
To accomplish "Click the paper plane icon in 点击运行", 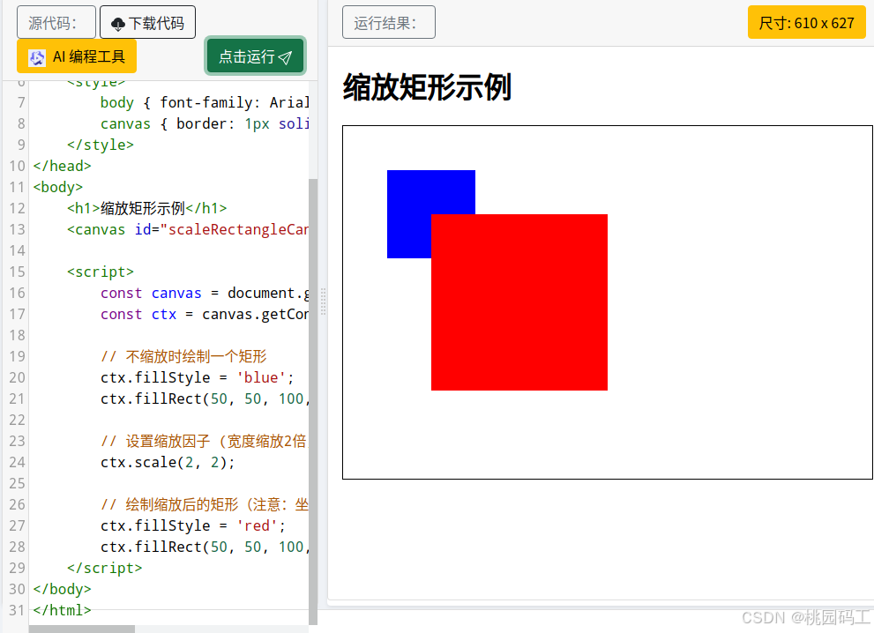I will pos(285,57).
